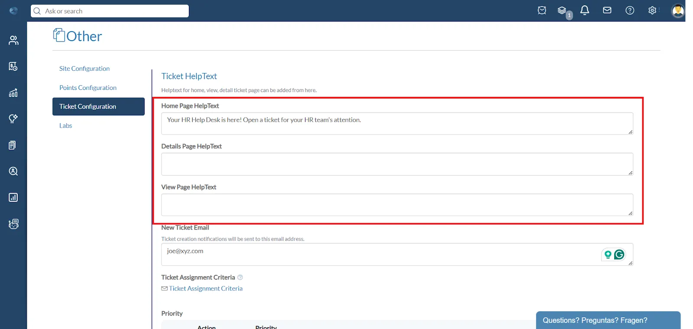Open the settings gear icon
693x329 pixels.
(652, 10)
